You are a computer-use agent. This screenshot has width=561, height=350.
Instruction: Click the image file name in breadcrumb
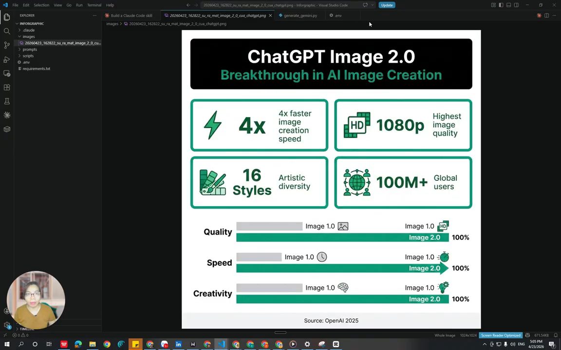click(177, 24)
